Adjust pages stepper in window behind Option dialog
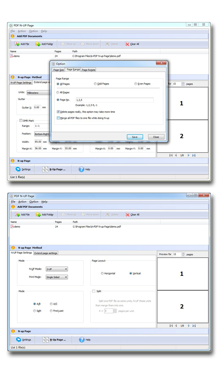 183,84
